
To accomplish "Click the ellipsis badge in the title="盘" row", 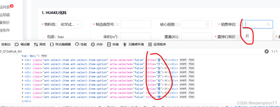I will click(x=166, y=60).
